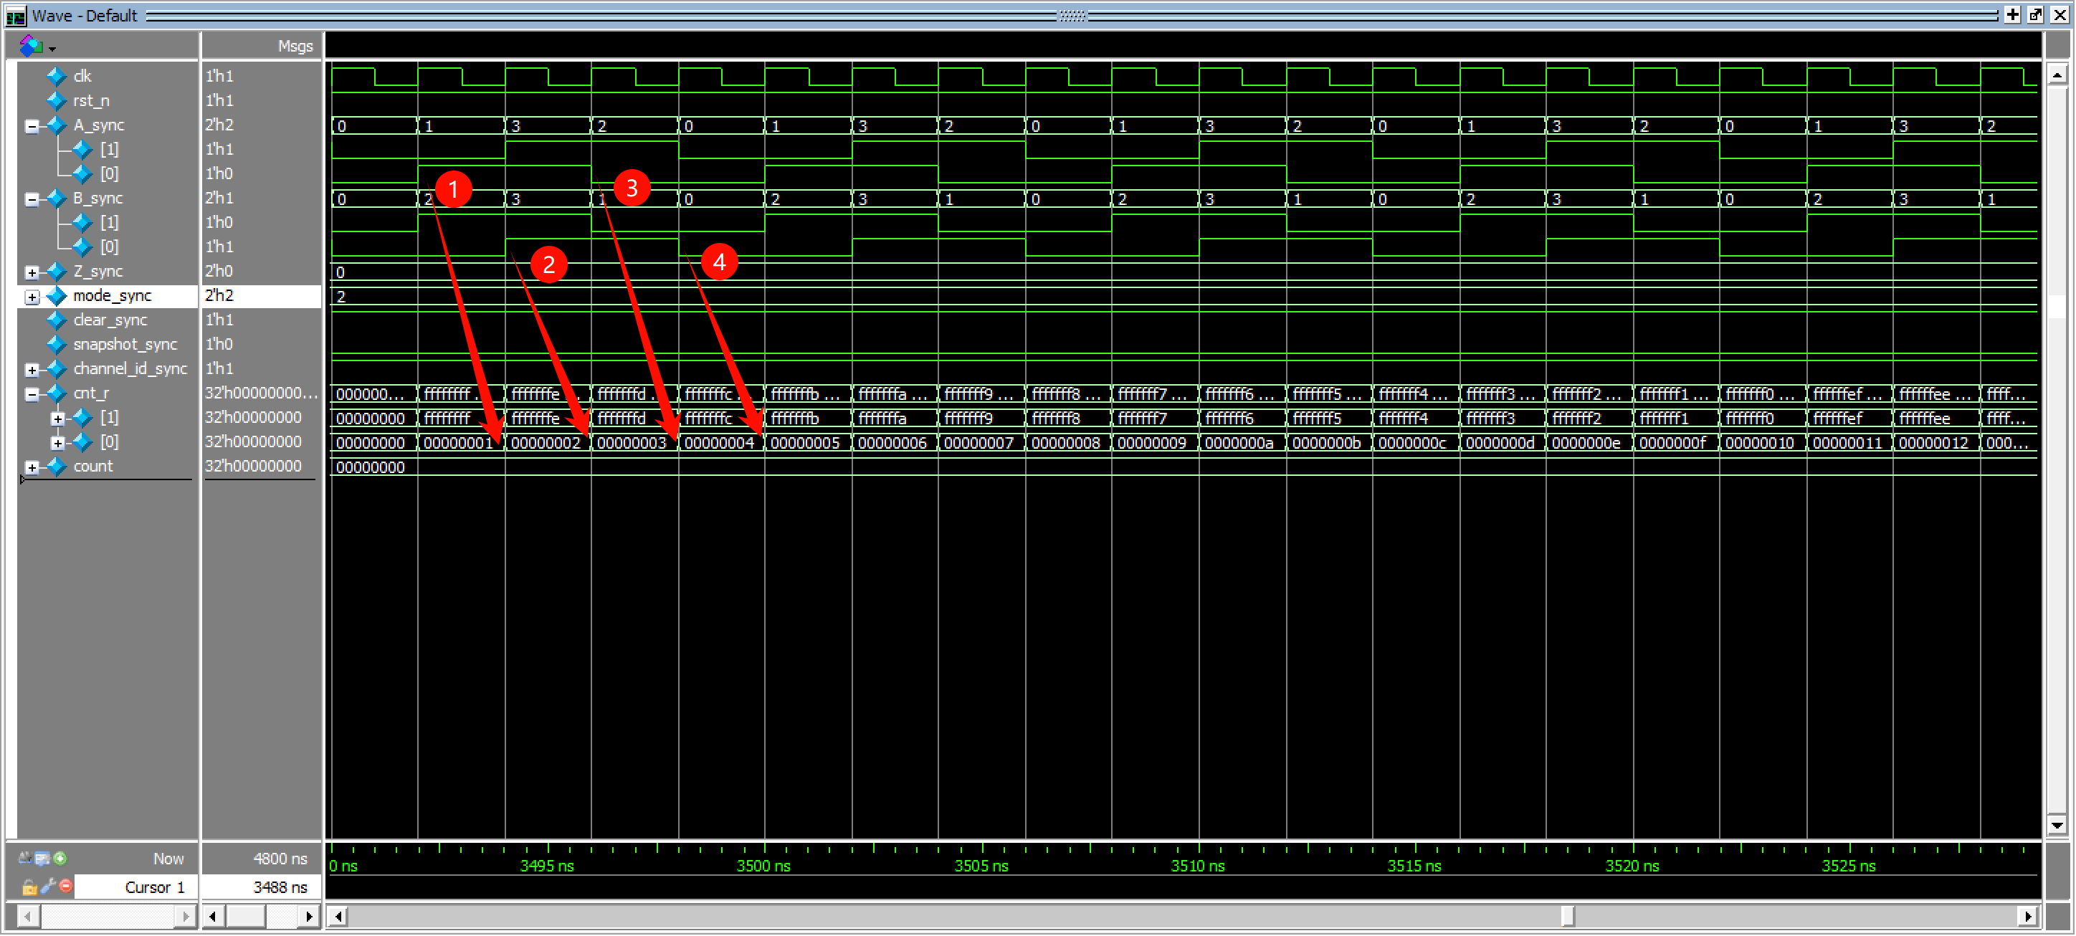2076x936 pixels.
Task: Expand the count signal
Action: [32, 467]
